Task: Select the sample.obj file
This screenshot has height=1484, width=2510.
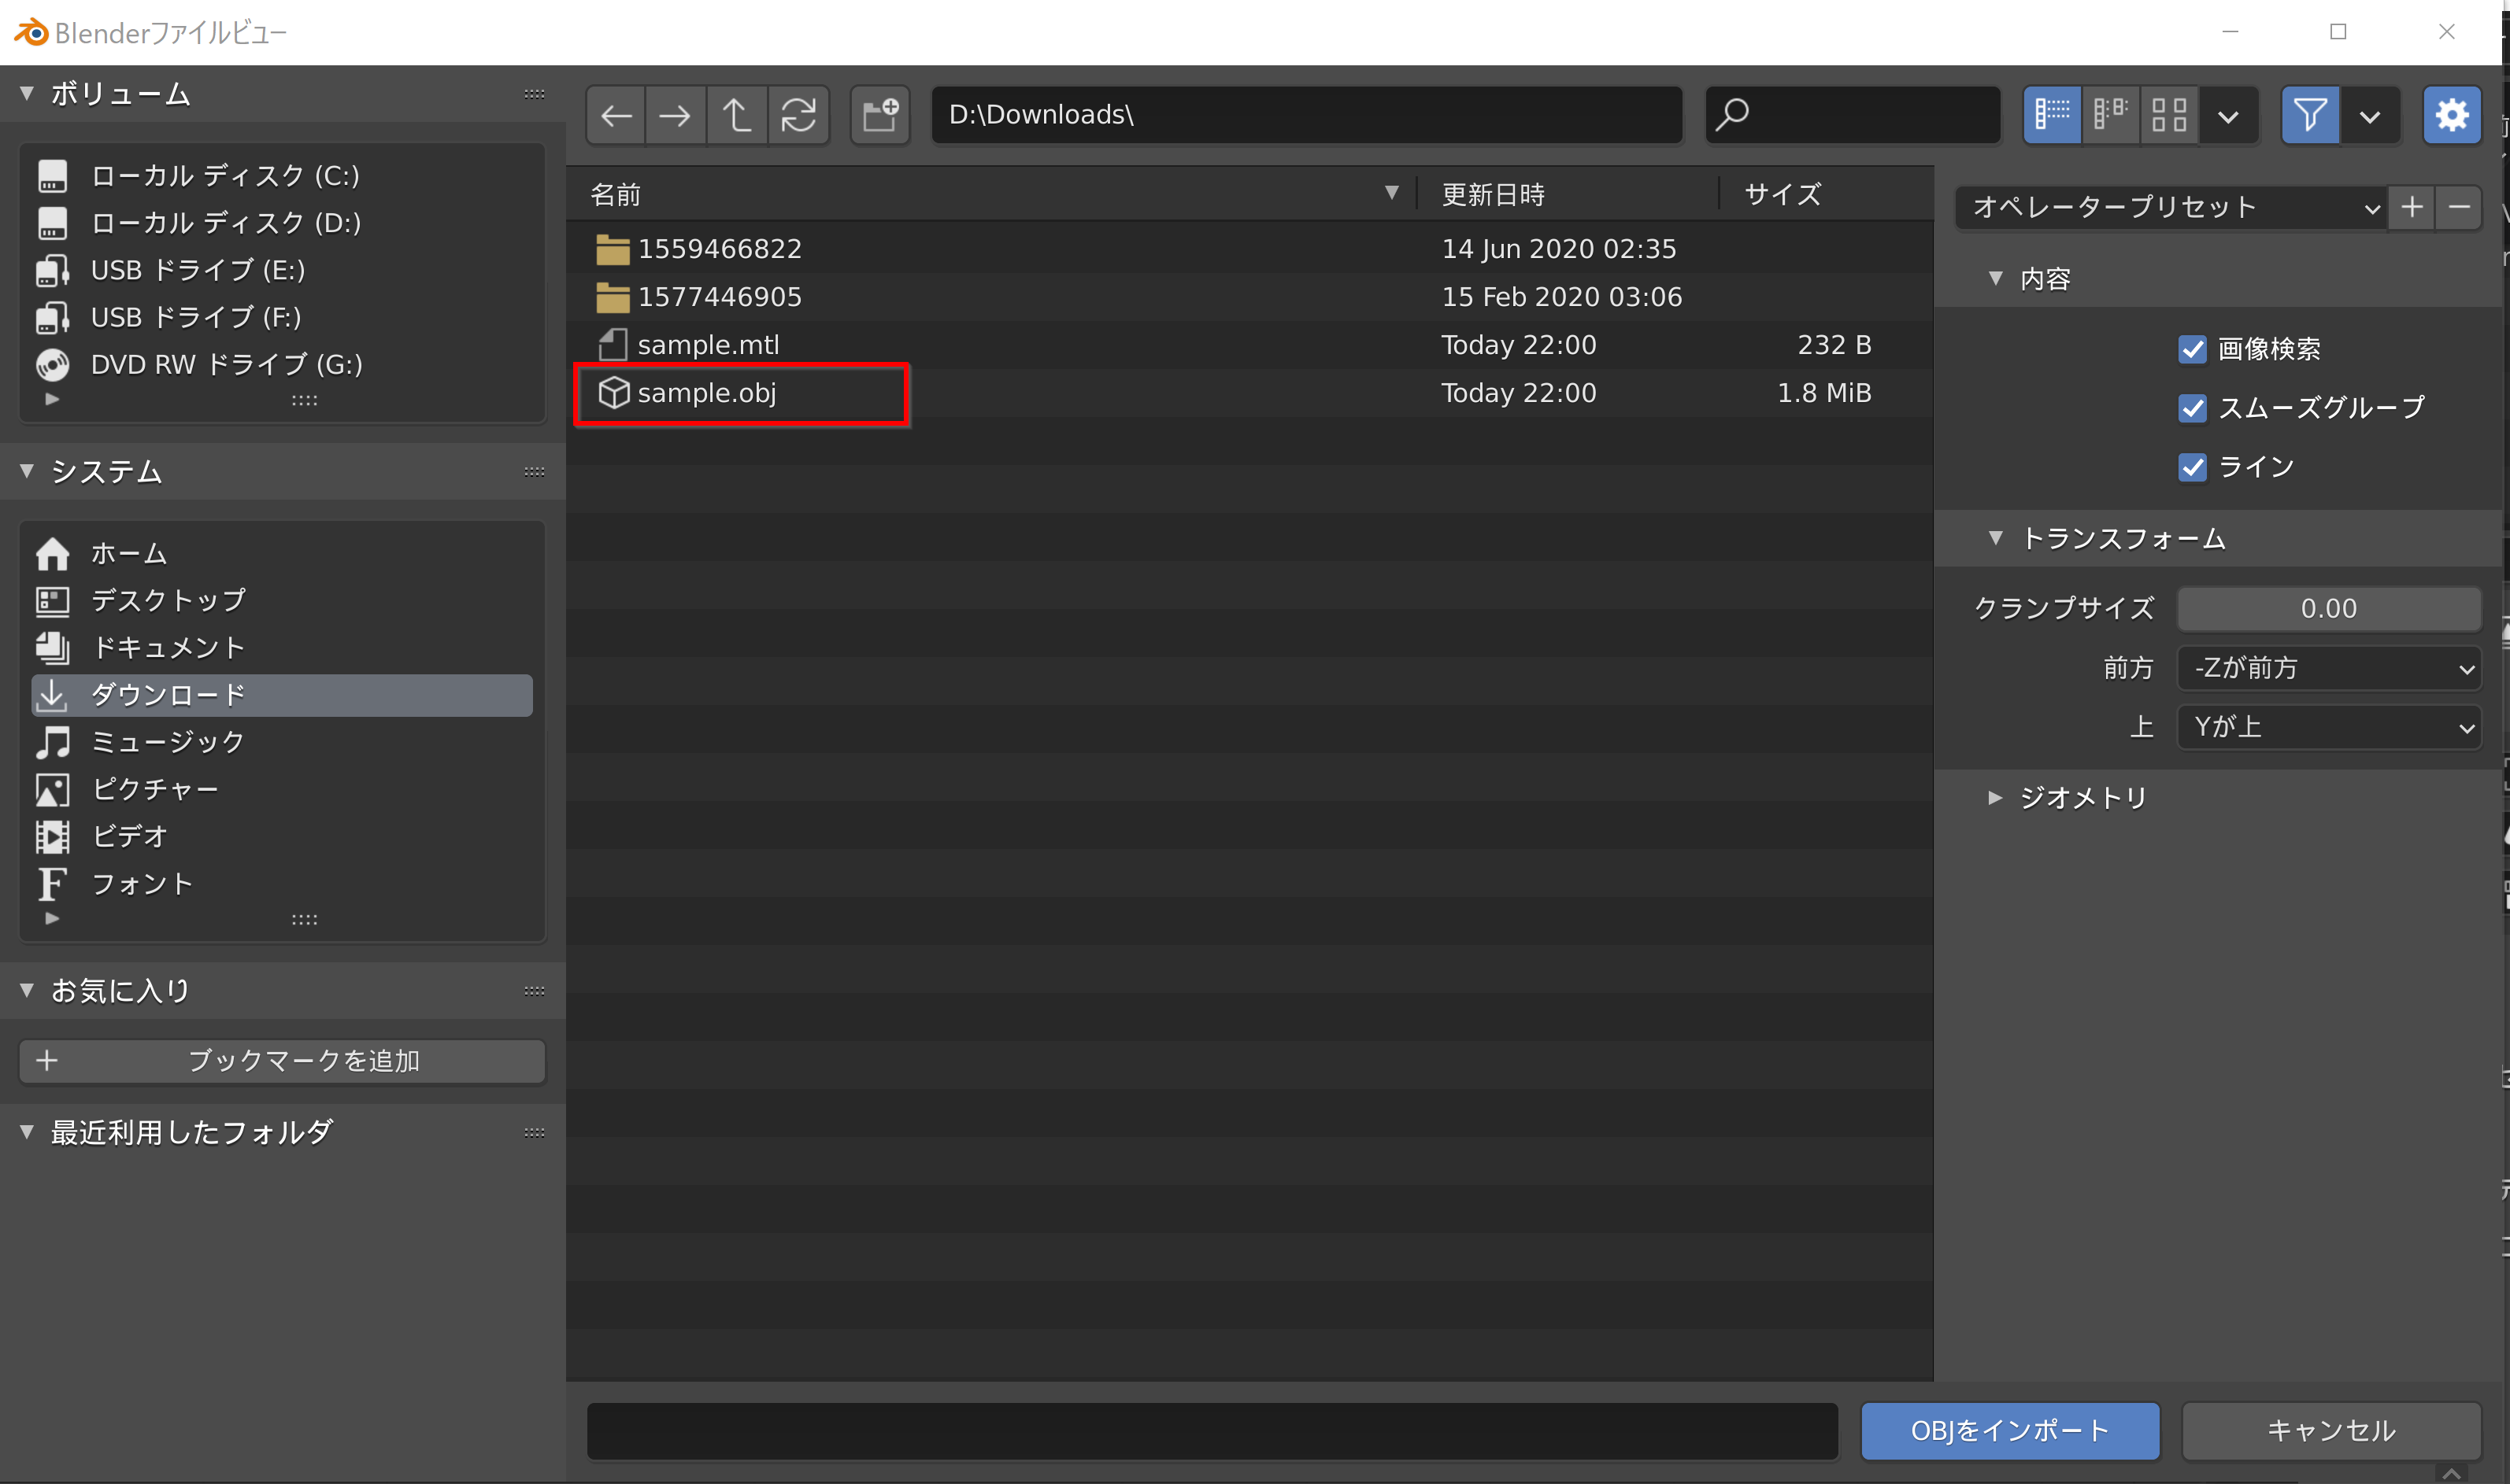Action: pos(1249,393)
